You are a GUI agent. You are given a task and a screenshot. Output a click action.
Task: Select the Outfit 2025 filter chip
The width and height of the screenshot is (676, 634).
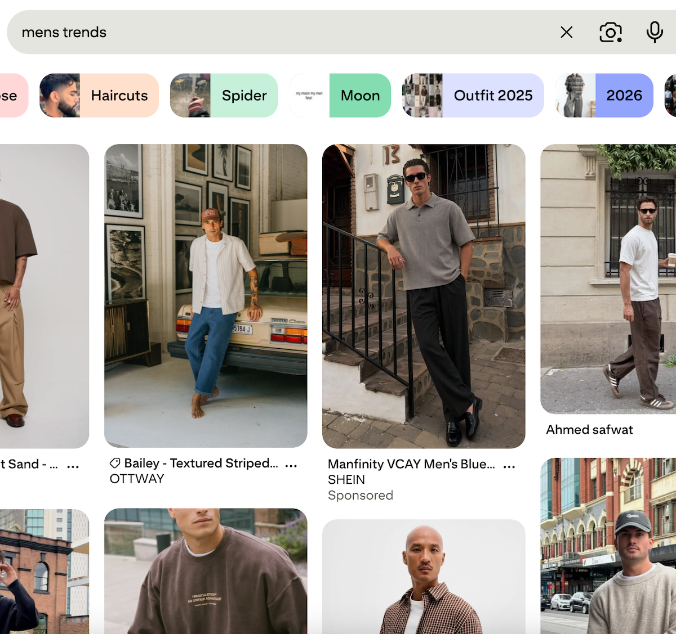click(473, 96)
